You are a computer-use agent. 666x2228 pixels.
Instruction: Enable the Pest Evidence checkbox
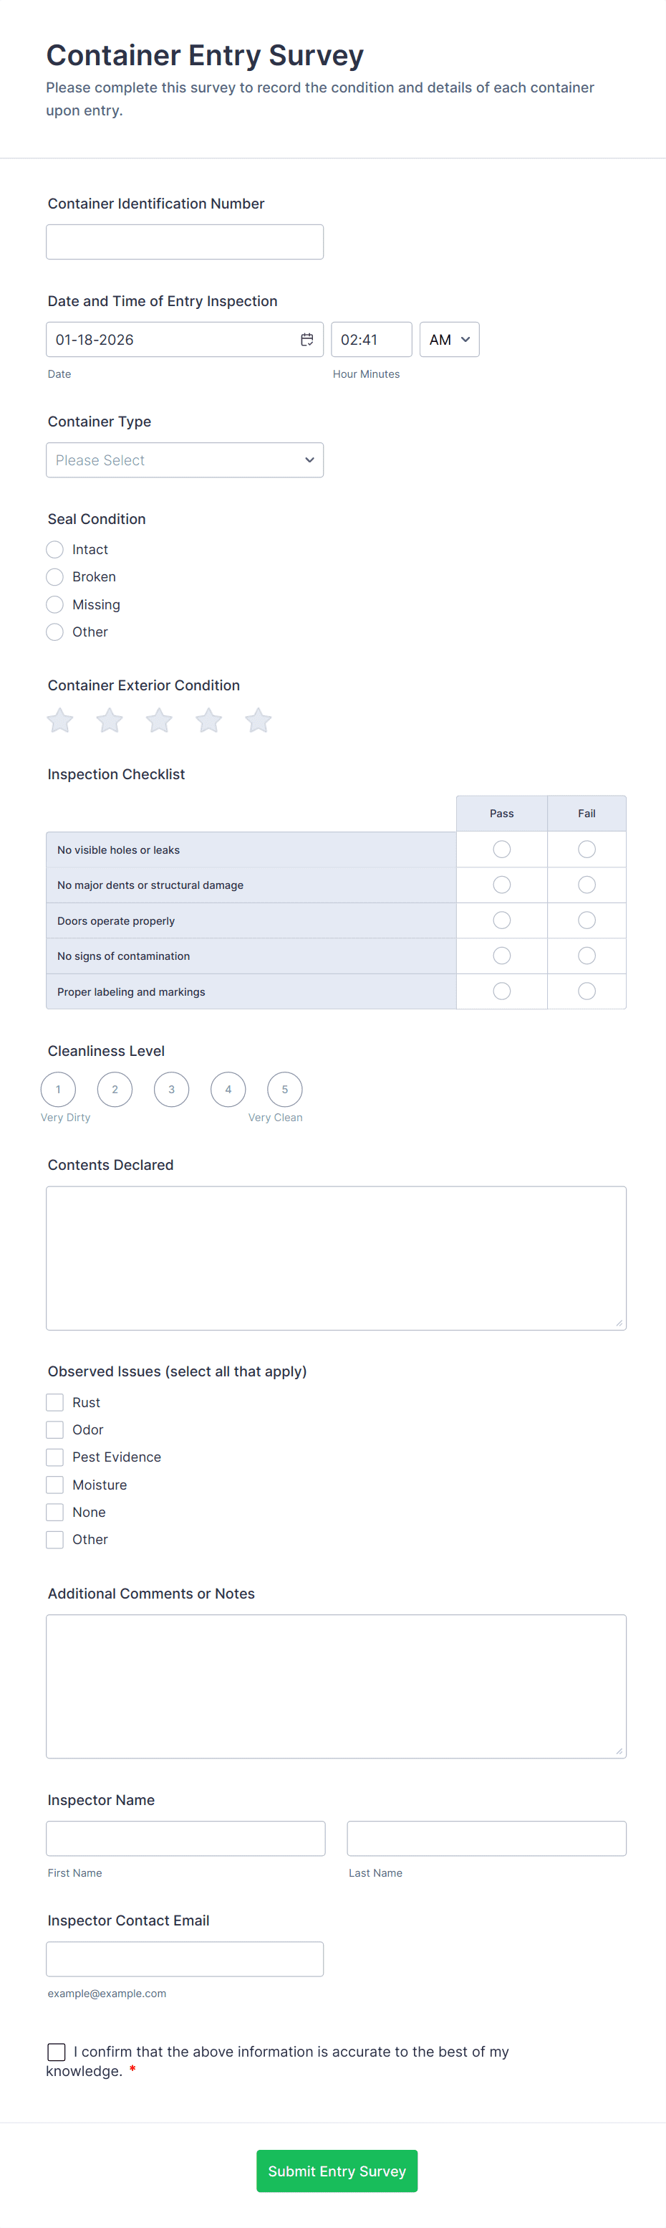[54, 1457]
